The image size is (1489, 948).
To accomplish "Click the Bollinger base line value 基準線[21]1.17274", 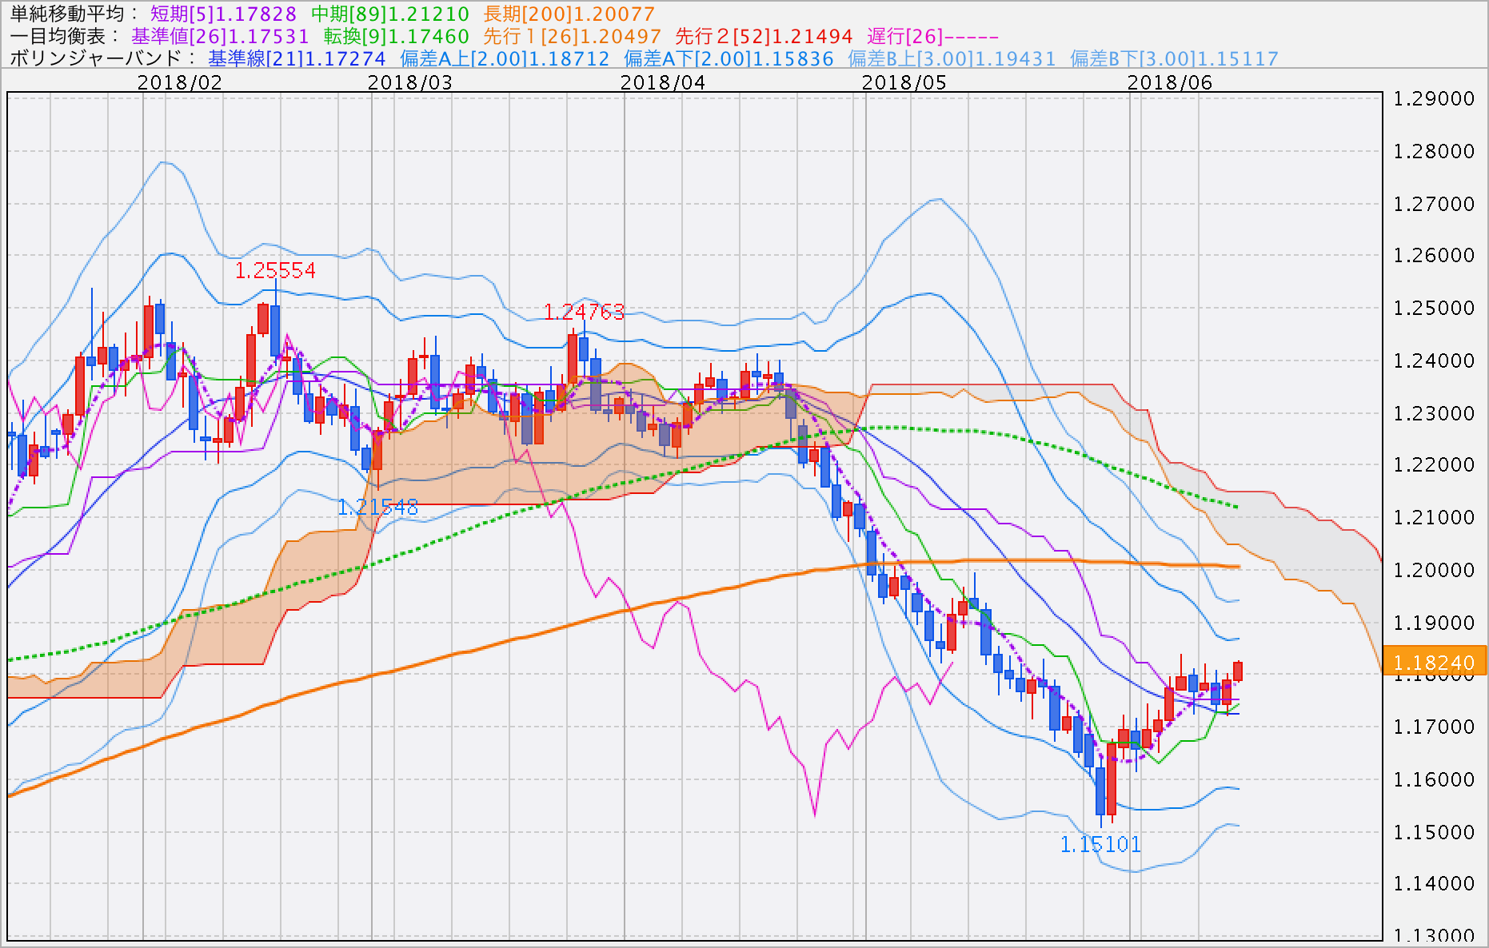I will (297, 58).
